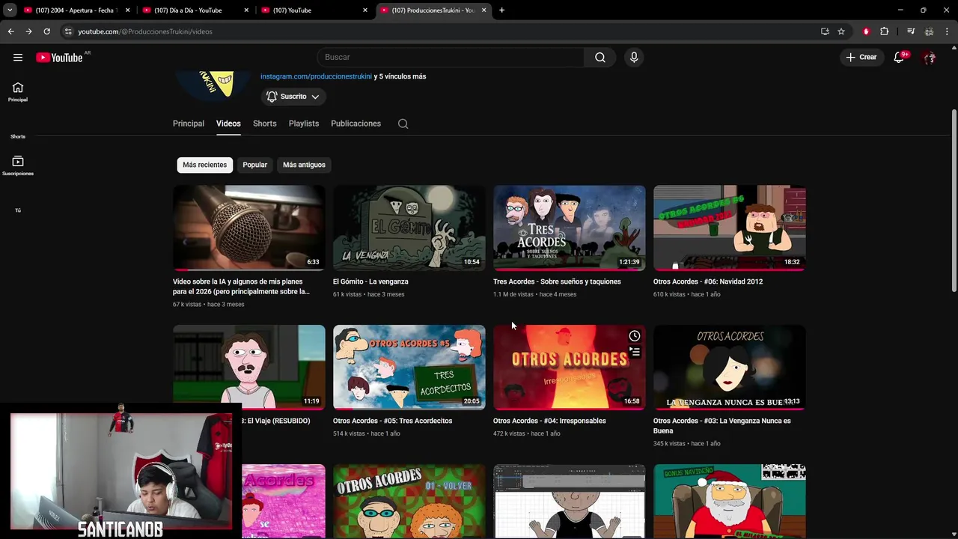Open the tab search dropdown arrow

pos(10,10)
